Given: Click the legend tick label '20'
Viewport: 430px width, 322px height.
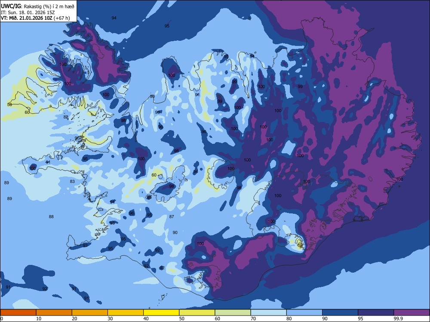Looking at the screenshot, I should click(x=74, y=319).
